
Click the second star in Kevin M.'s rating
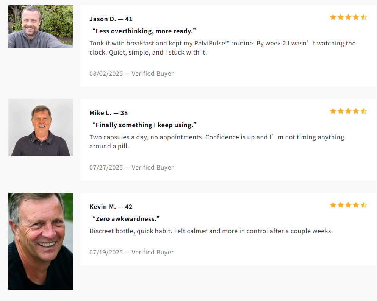pos(341,205)
